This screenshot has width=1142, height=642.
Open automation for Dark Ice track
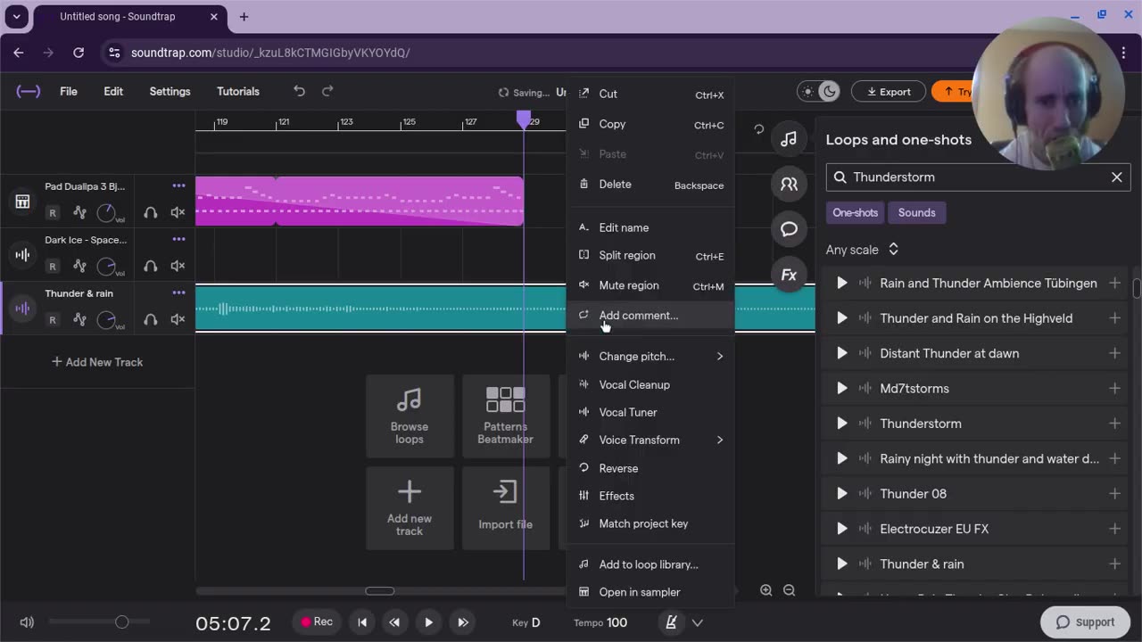click(x=79, y=266)
